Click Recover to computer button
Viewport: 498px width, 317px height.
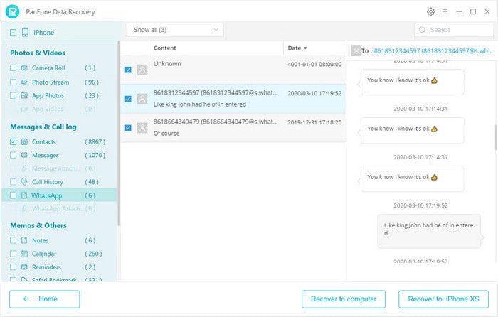point(344,299)
